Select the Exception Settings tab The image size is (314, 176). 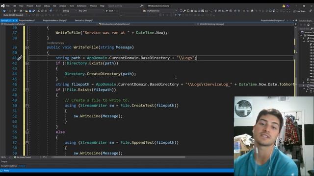click(9, 166)
